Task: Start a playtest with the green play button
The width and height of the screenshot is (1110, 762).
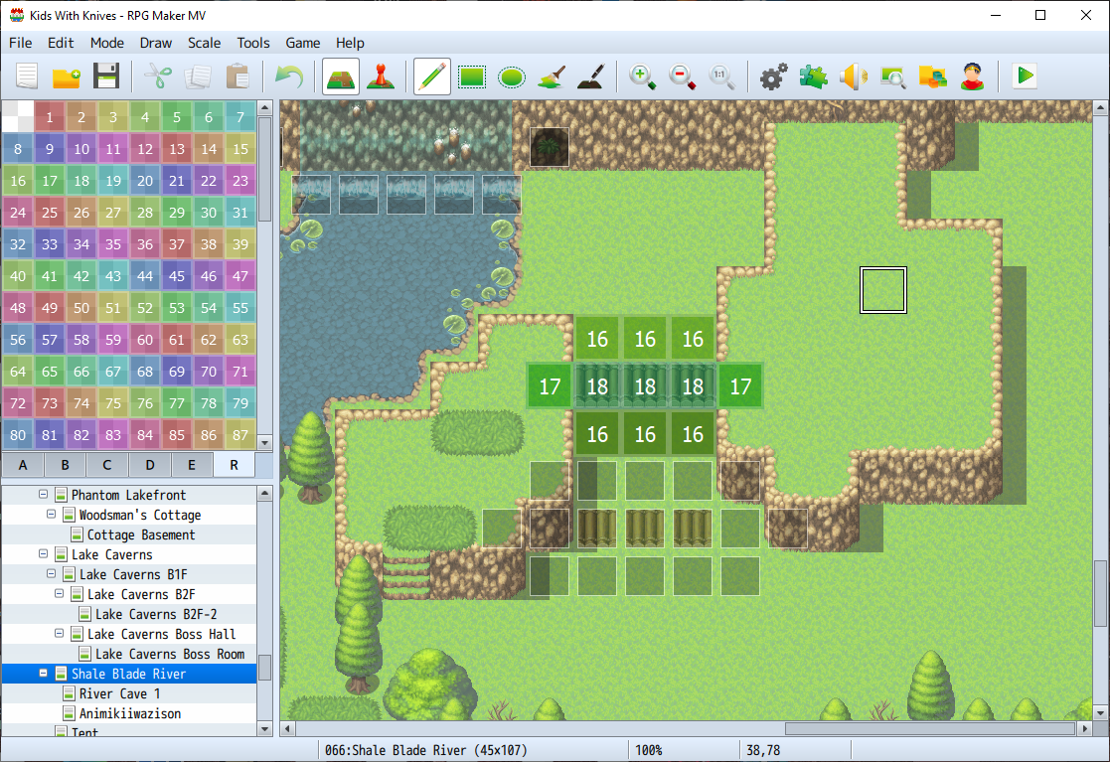Action: [x=1025, y=76]
